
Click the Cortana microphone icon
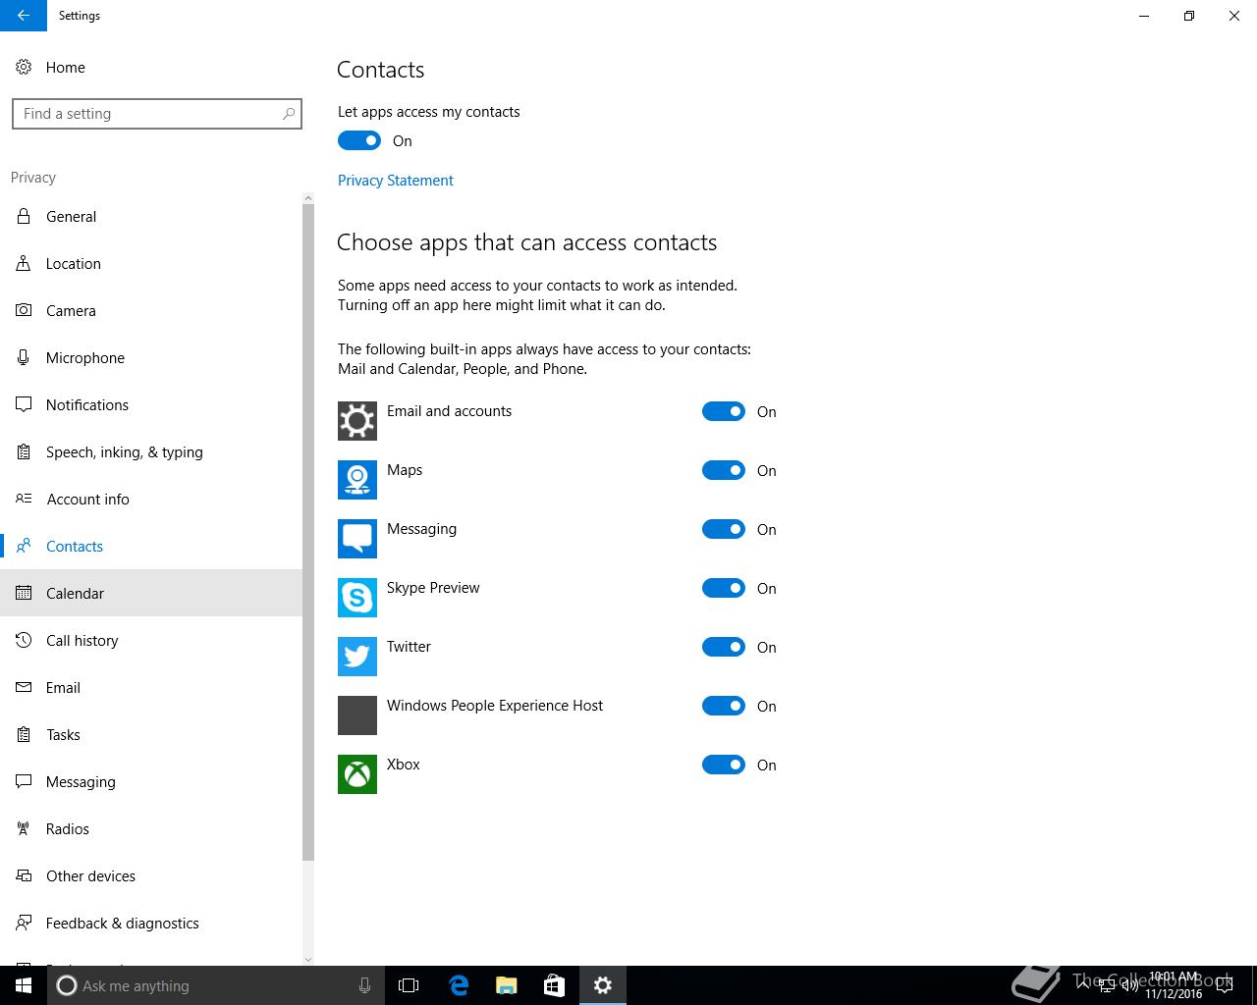click(x=364, y=985)
